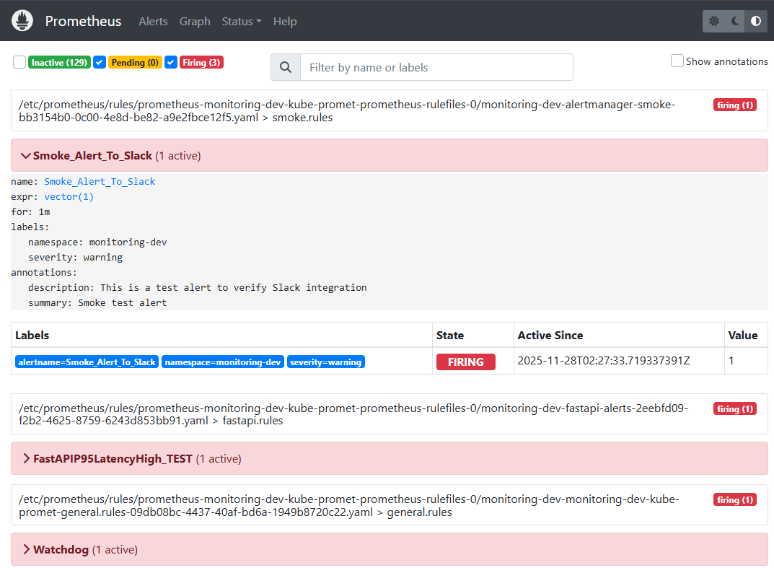Screen dimensions: 774x573
Task: Enable the Inactive alerts checkbox
Action: 19,62
